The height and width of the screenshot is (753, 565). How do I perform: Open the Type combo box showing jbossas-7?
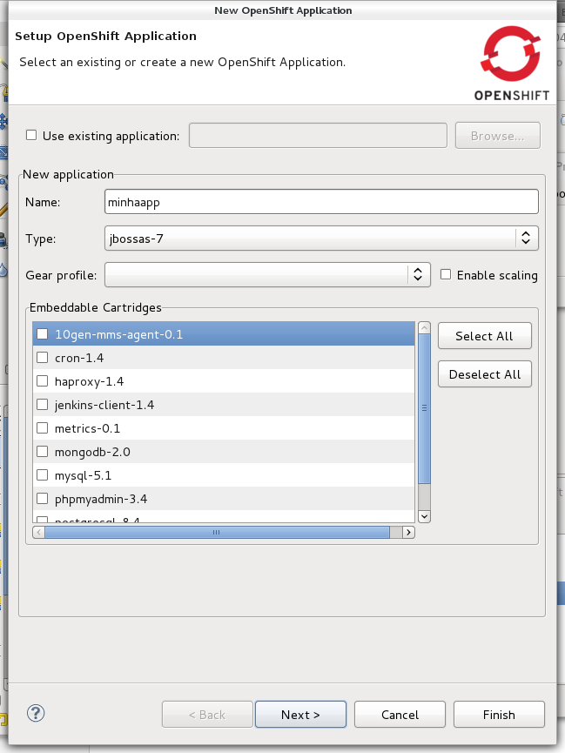(321, 239)
